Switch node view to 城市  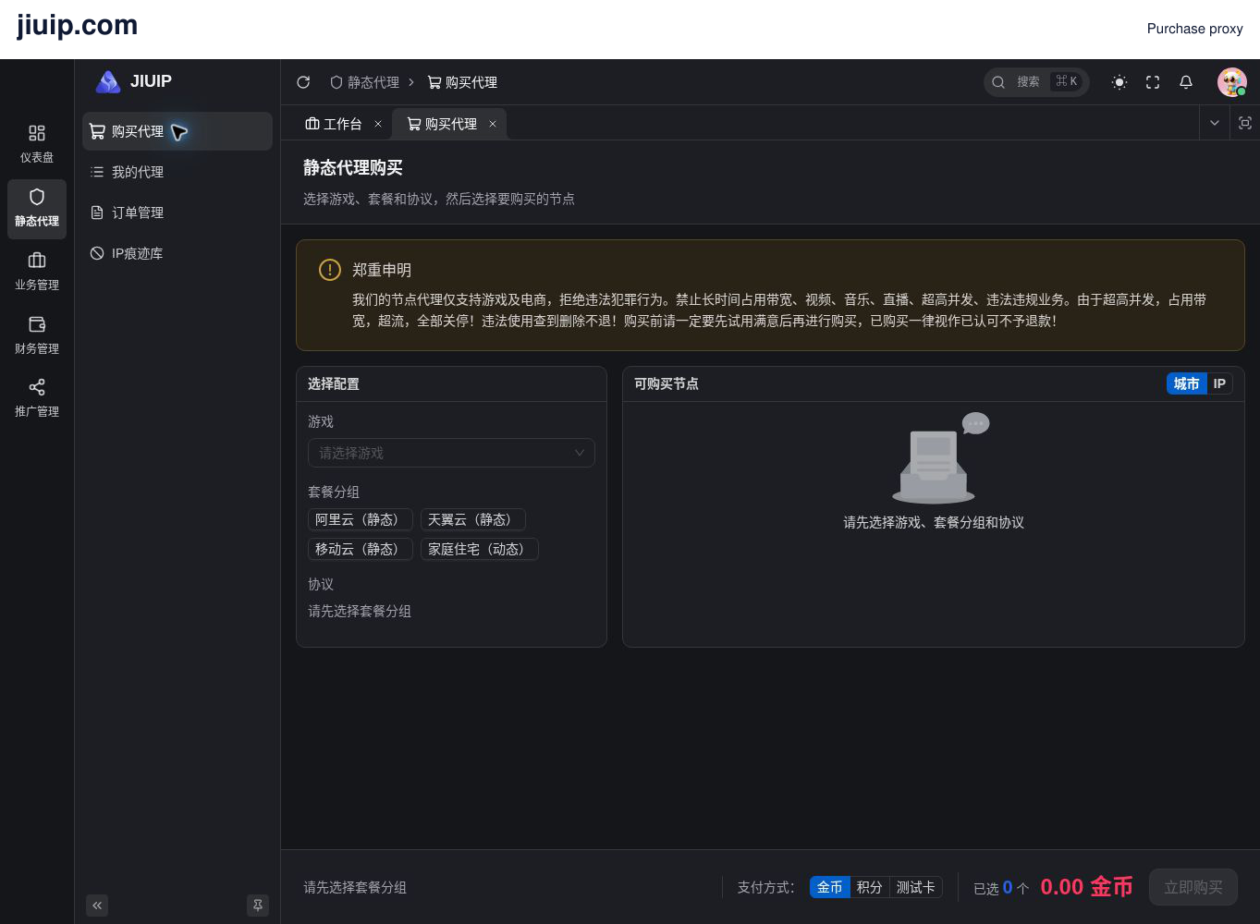[1186, 383]
